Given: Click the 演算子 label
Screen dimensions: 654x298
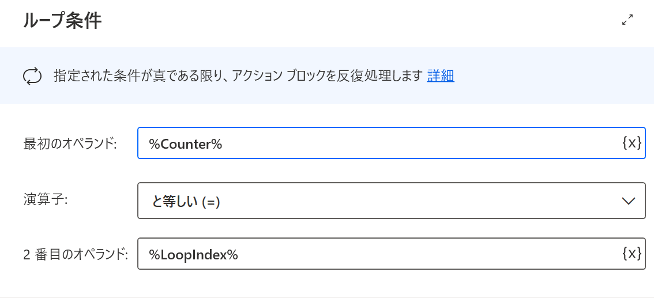Looking at the screenshot, I should [x=46, y=199].
